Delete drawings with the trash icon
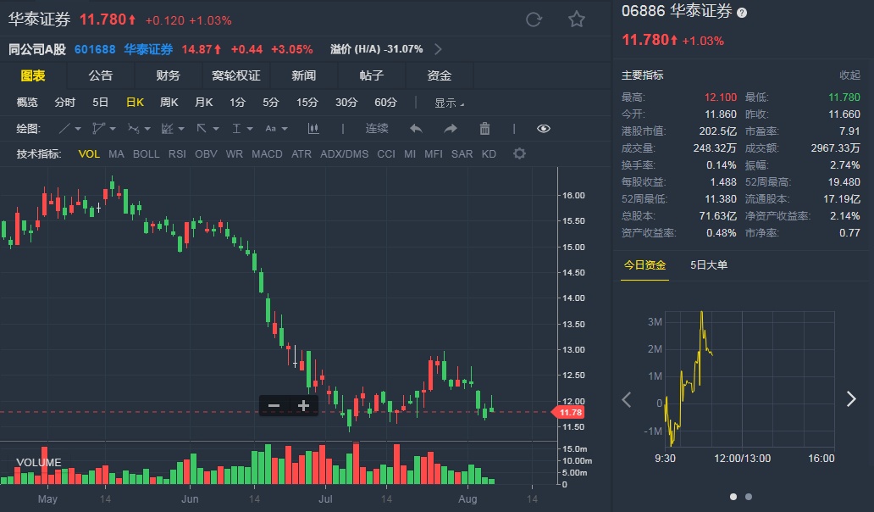 (484, 129)
